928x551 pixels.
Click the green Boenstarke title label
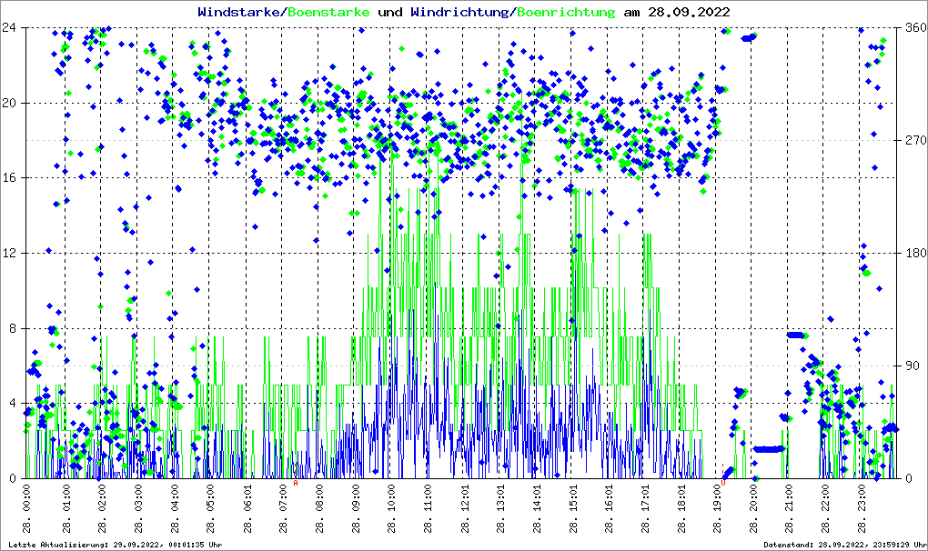[328, 12]
